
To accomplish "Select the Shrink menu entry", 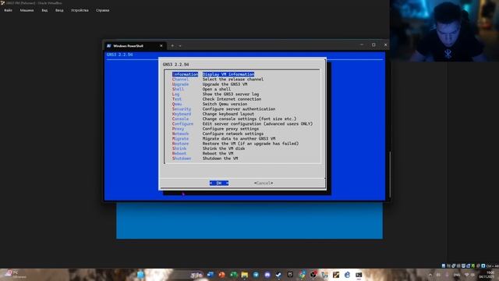I will pos(179,148).
